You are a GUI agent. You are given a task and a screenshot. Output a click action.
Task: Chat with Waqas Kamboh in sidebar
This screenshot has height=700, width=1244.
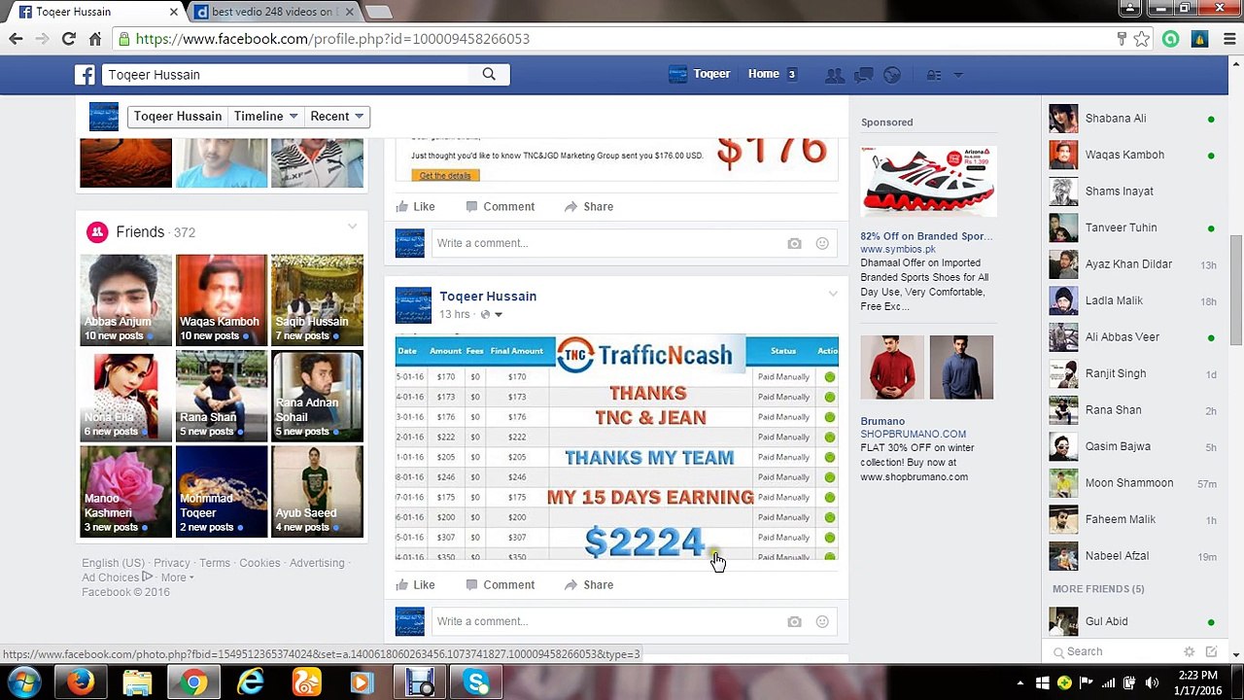[1133, 155]
